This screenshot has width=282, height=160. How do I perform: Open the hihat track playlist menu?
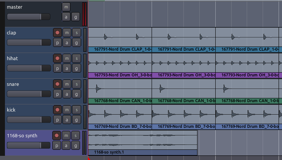click(57, 68)
